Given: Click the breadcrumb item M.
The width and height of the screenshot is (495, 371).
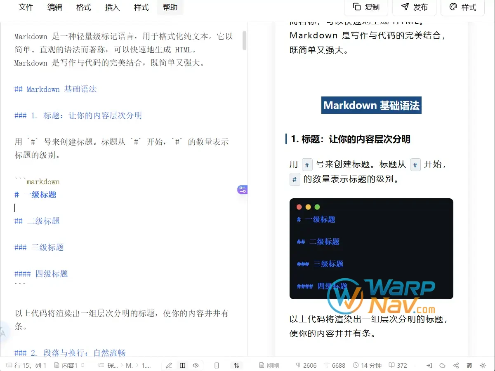Looking at the screenshot, I should point(130,365).
